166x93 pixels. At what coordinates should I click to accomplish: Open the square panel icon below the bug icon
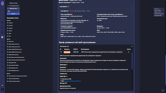2,32
